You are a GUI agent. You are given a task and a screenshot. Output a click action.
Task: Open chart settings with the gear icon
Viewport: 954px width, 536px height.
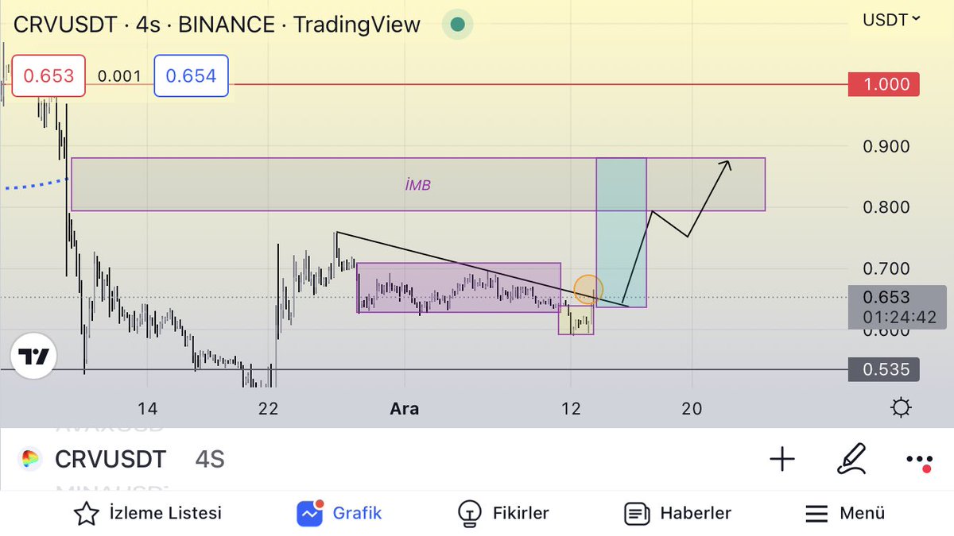[901, 408]
